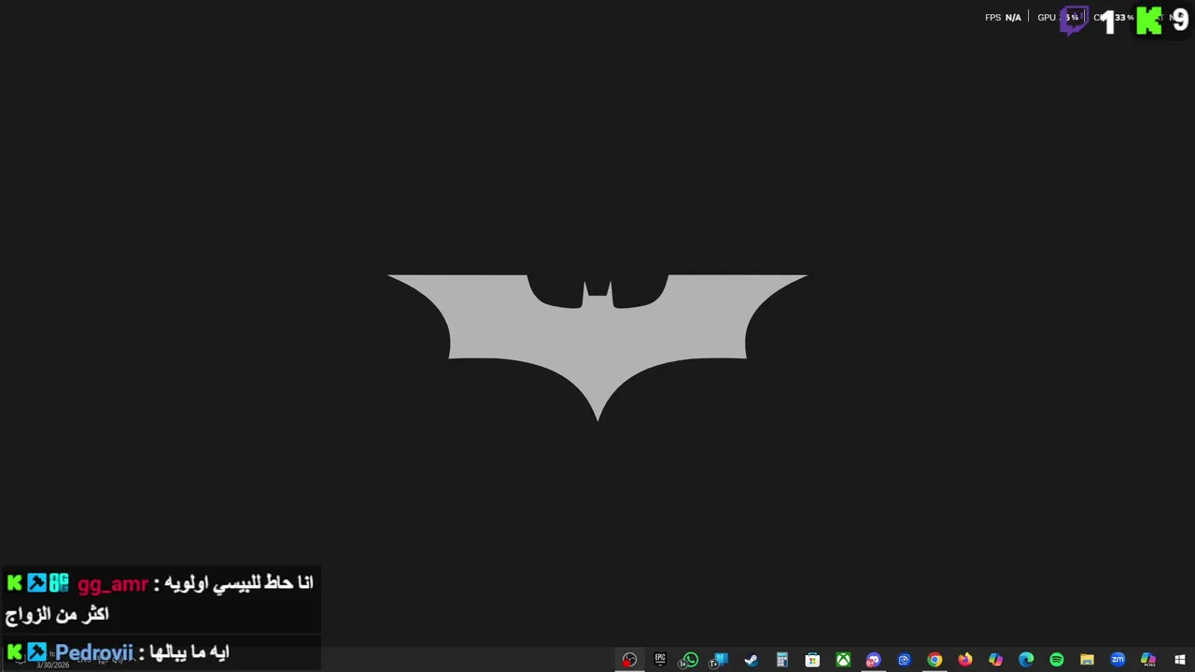Click the Twitch viewer count "1"
The width and height of the screenshot is (1195, 672).
[1109, 21]
